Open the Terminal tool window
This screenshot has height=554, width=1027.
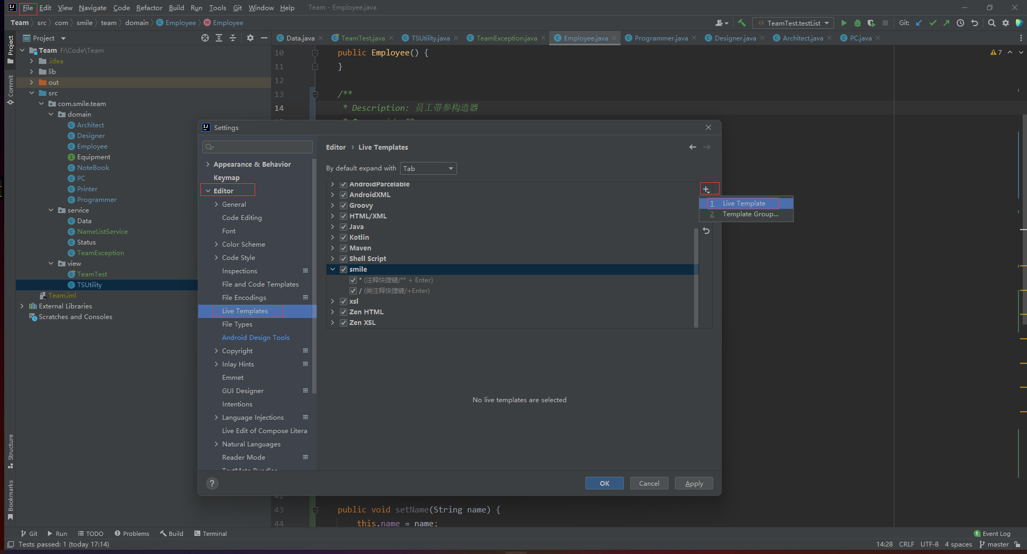(210, 533)
